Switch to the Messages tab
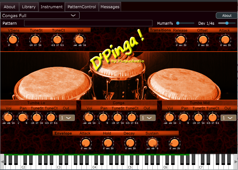This screenshot has width=238, height=170. coord(110,7)
